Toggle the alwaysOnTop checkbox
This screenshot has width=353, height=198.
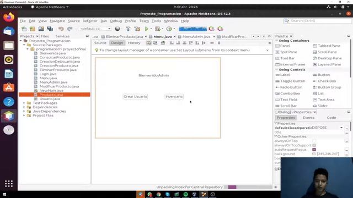[314, 141]
